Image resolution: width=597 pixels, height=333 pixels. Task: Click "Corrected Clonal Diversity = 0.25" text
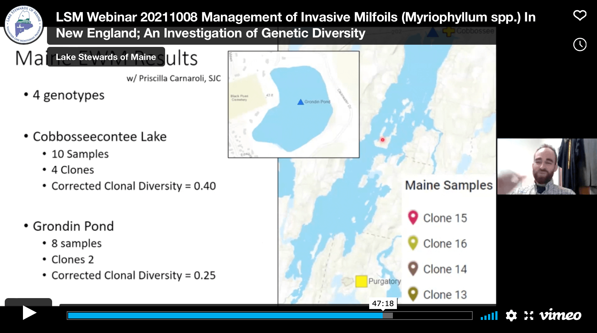point(133,276)
